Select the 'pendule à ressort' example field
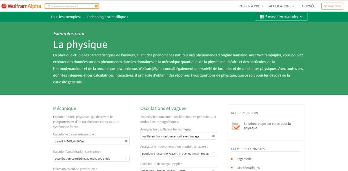 tap(179, 153)
